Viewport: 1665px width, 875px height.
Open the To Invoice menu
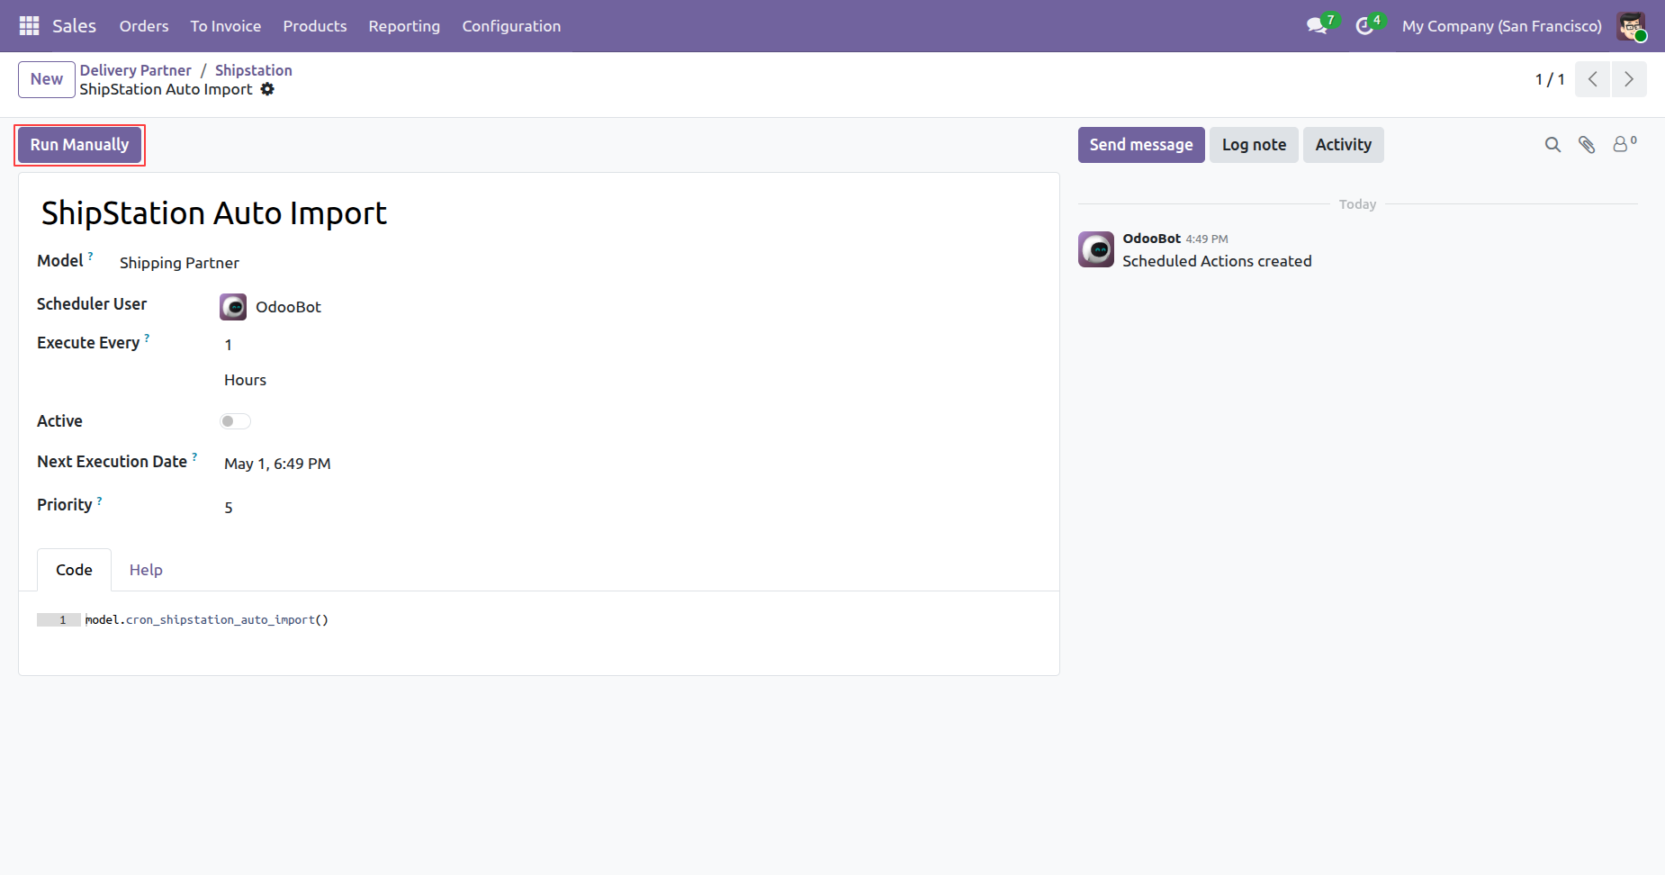(x=226, y=26)
